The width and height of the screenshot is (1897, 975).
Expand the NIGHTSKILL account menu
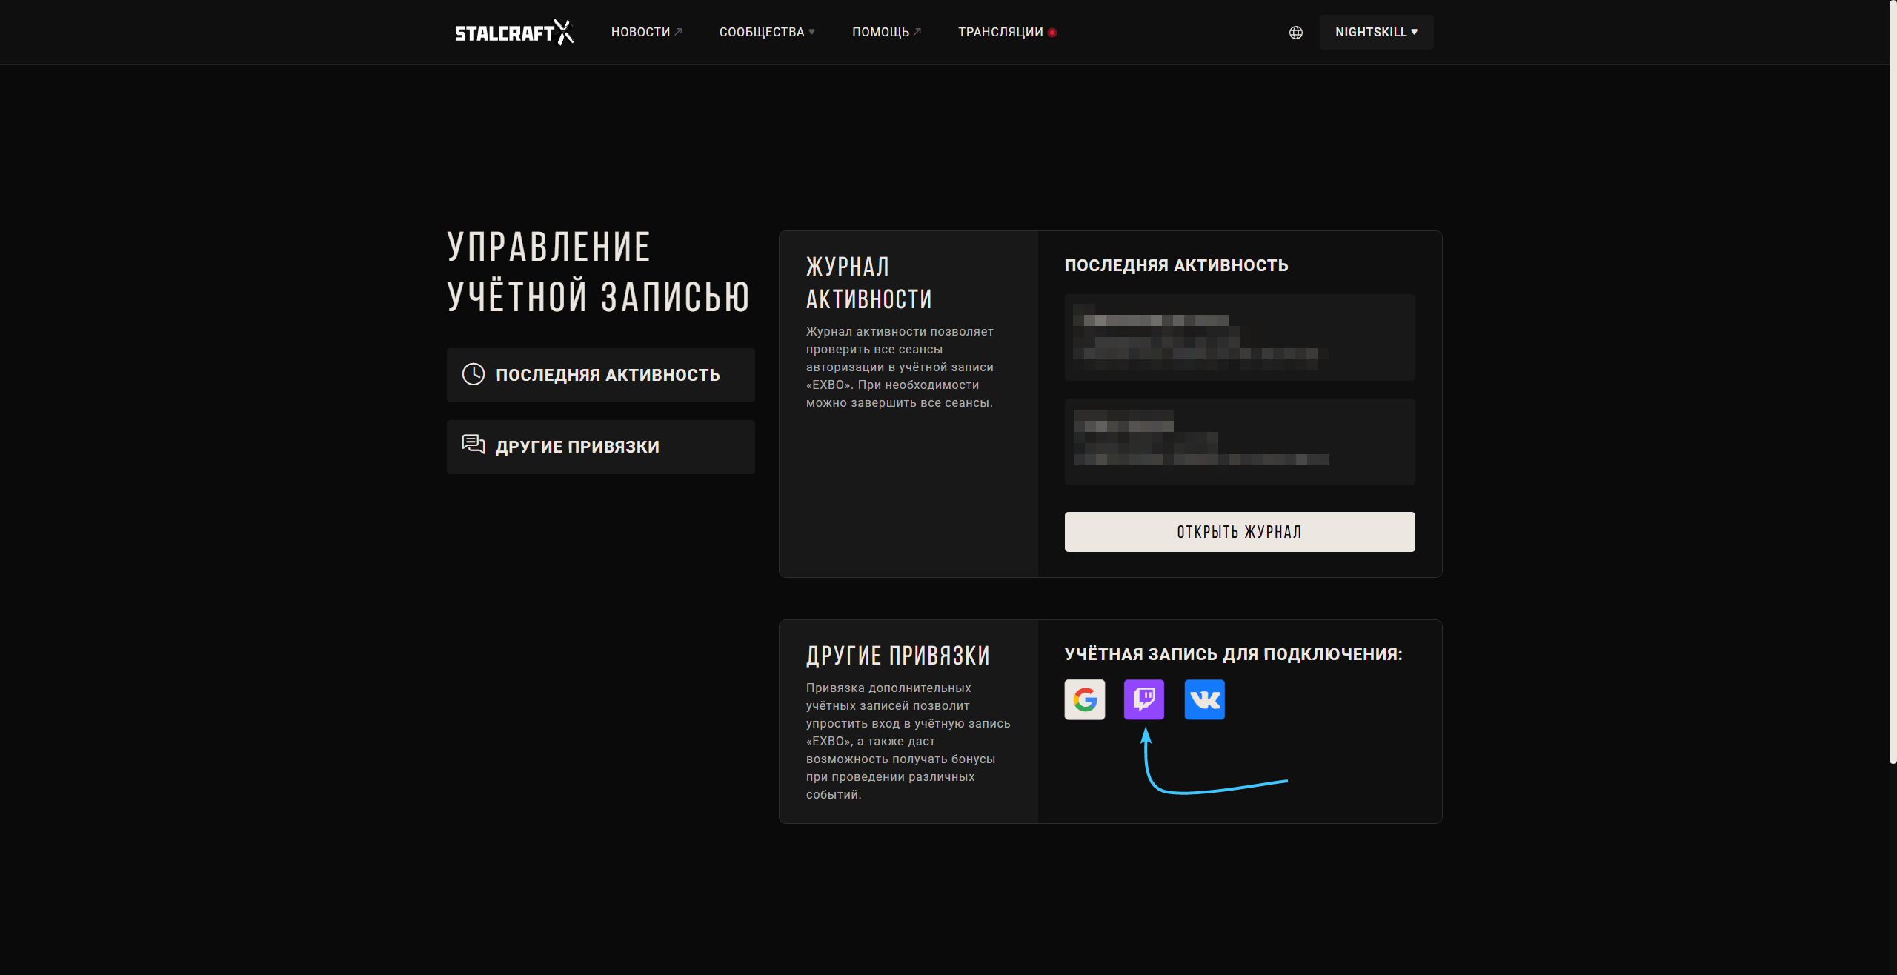[x=1375, y=33]
